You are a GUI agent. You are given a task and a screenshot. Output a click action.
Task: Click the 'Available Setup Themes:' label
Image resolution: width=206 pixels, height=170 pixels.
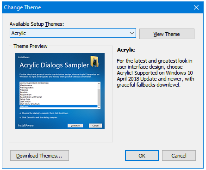point(37,24)
